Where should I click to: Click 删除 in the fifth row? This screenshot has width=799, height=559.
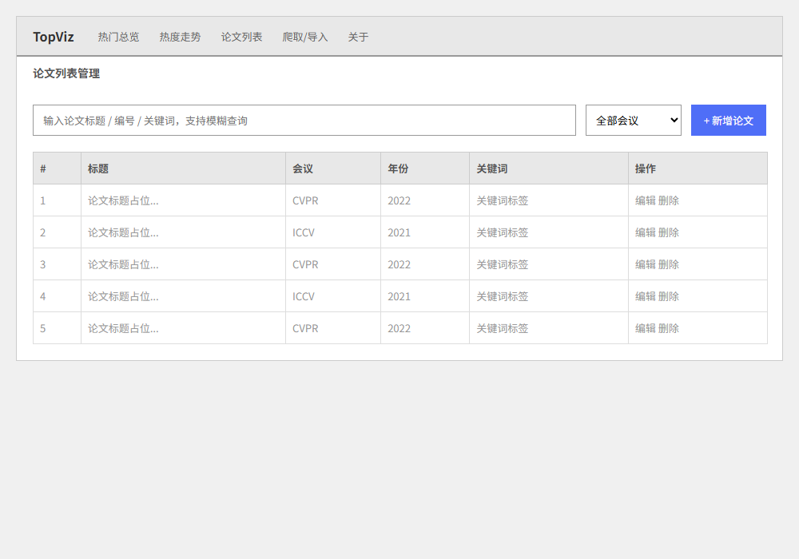pos(669,328)
